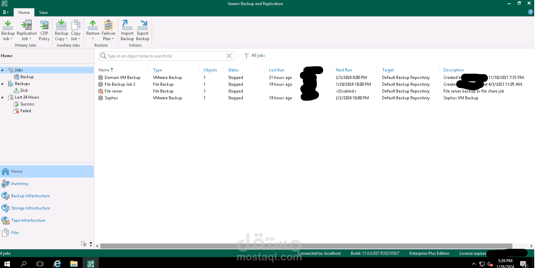Launch Internet Explorer from taskbar
Screen dimensions: 539x268
pos(57,264)
